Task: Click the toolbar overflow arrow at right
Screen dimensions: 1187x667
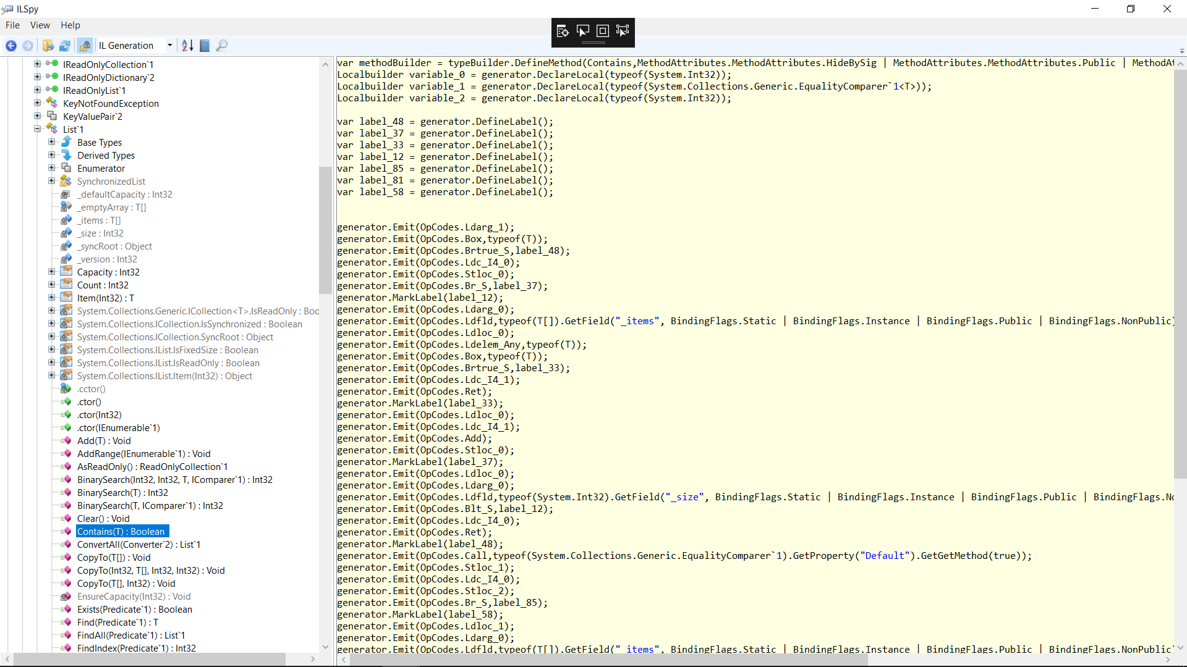Action: [x=1181, y=51]
